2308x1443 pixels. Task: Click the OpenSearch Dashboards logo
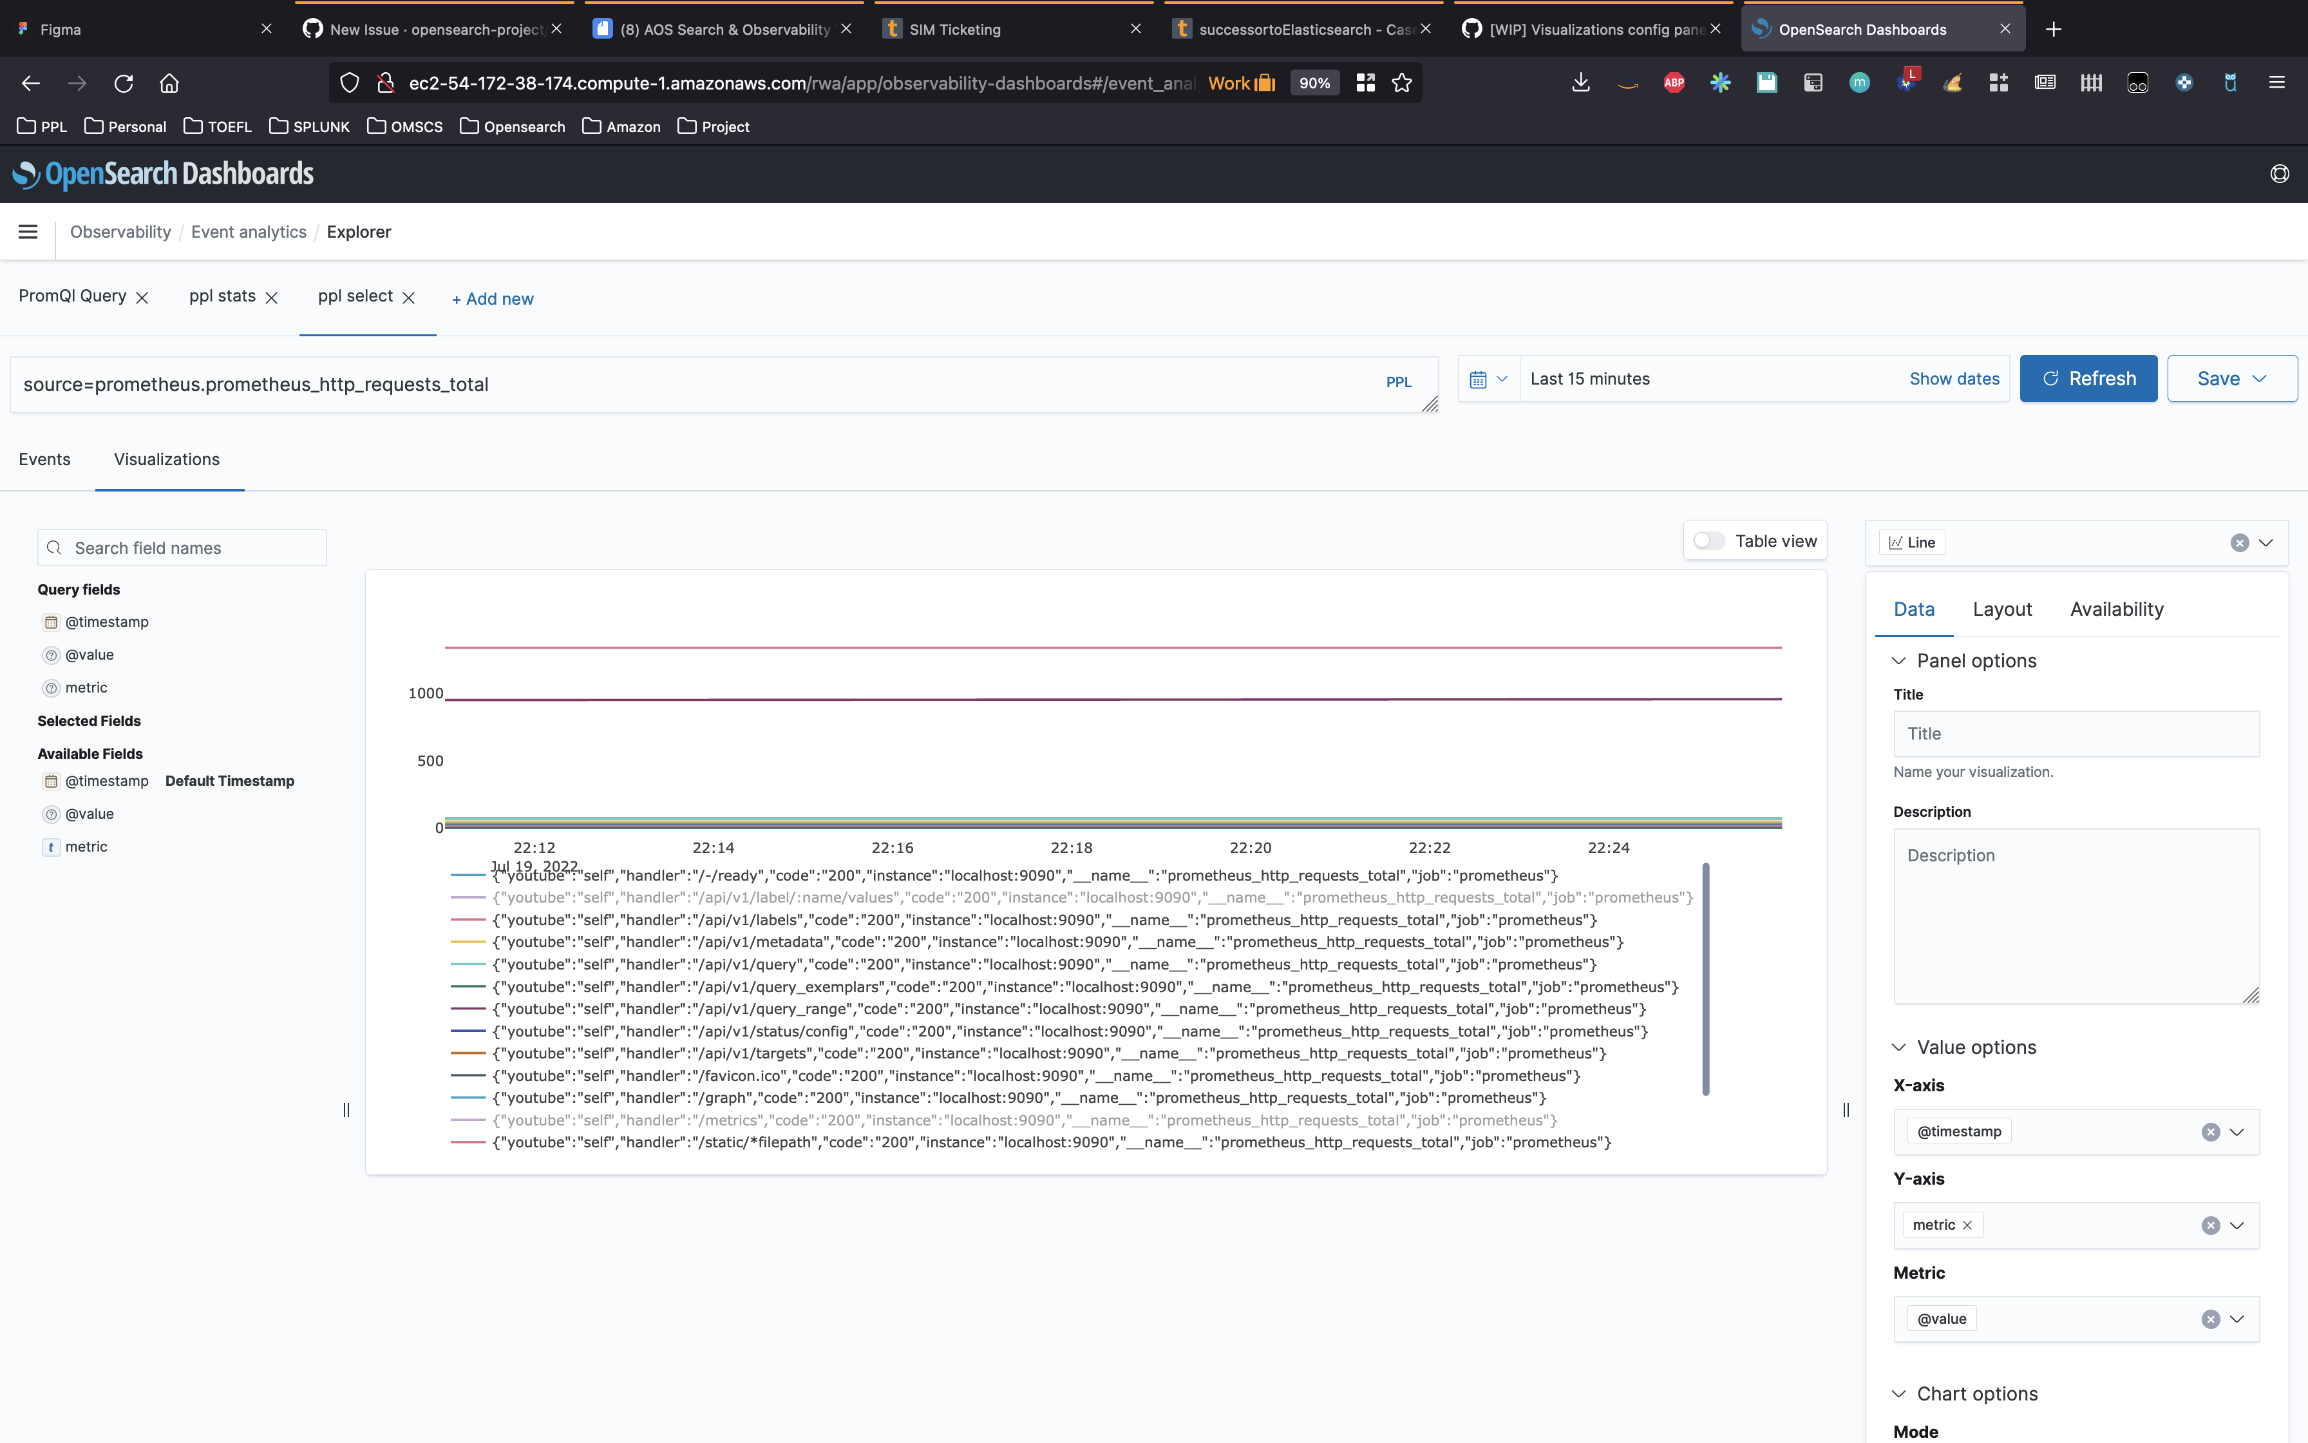(x=162, y=174)
